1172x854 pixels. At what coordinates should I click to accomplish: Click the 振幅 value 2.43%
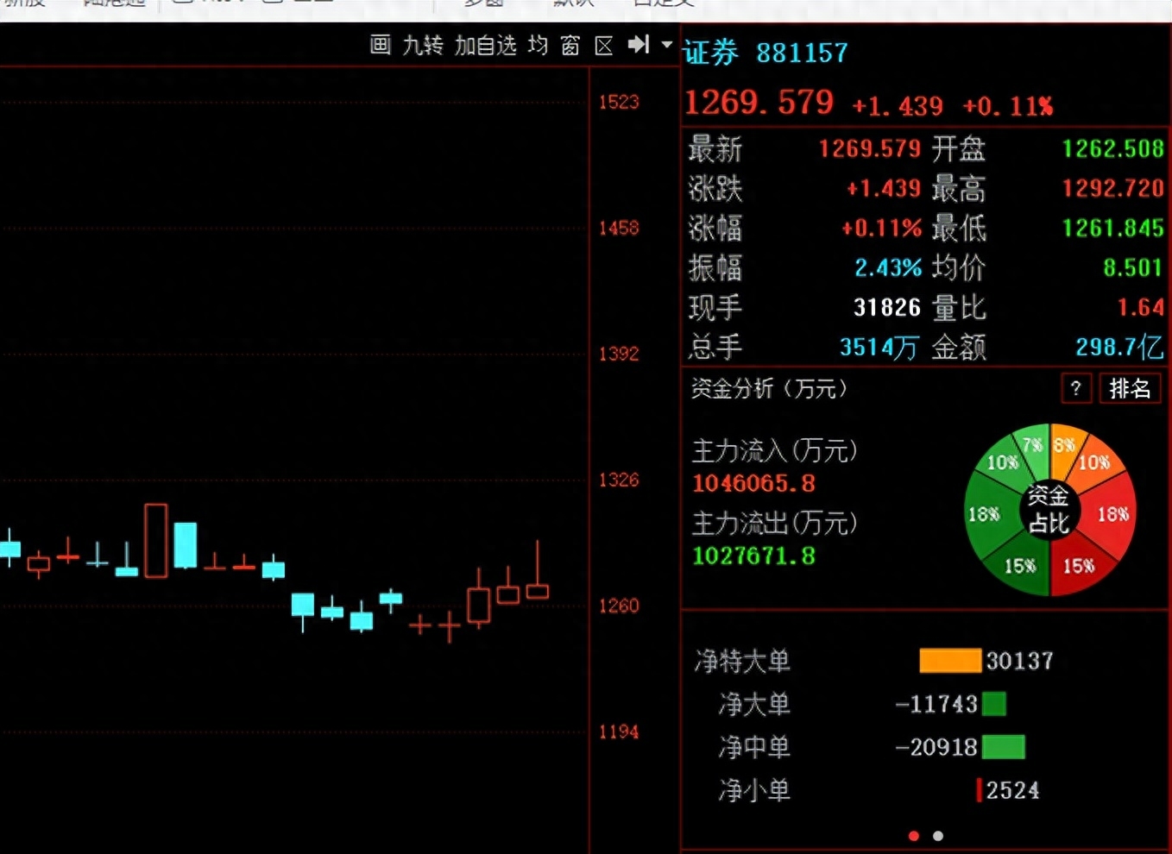(888, 267)
